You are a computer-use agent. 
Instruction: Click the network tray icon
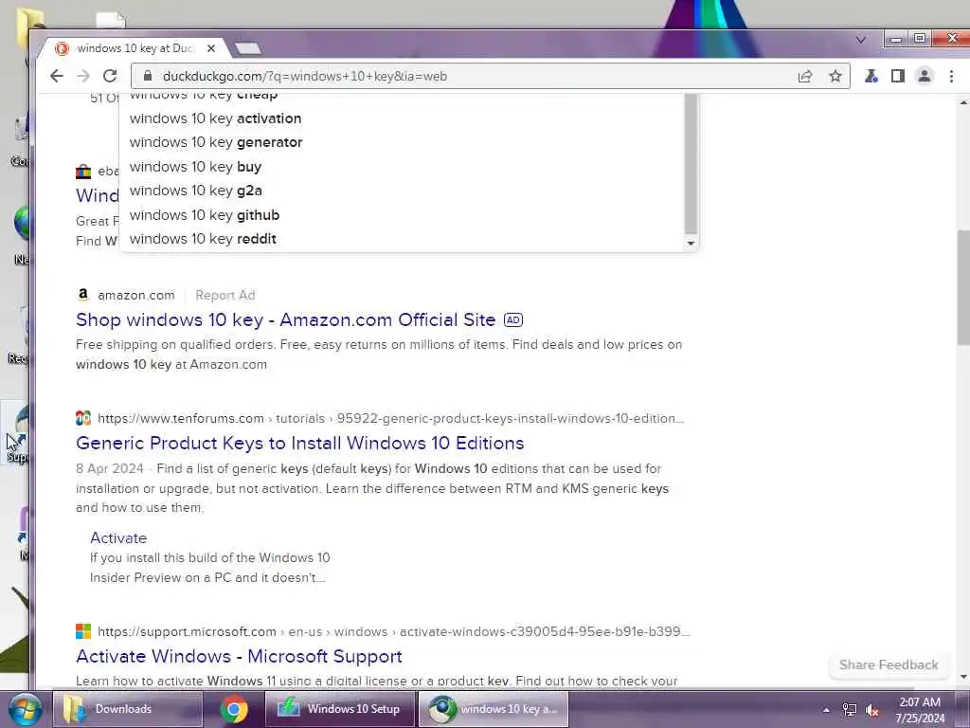[x=850, y=710]
